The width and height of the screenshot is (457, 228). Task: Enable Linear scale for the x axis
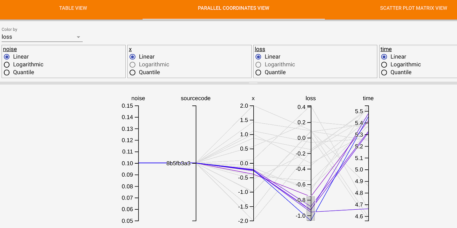point(133,56)
